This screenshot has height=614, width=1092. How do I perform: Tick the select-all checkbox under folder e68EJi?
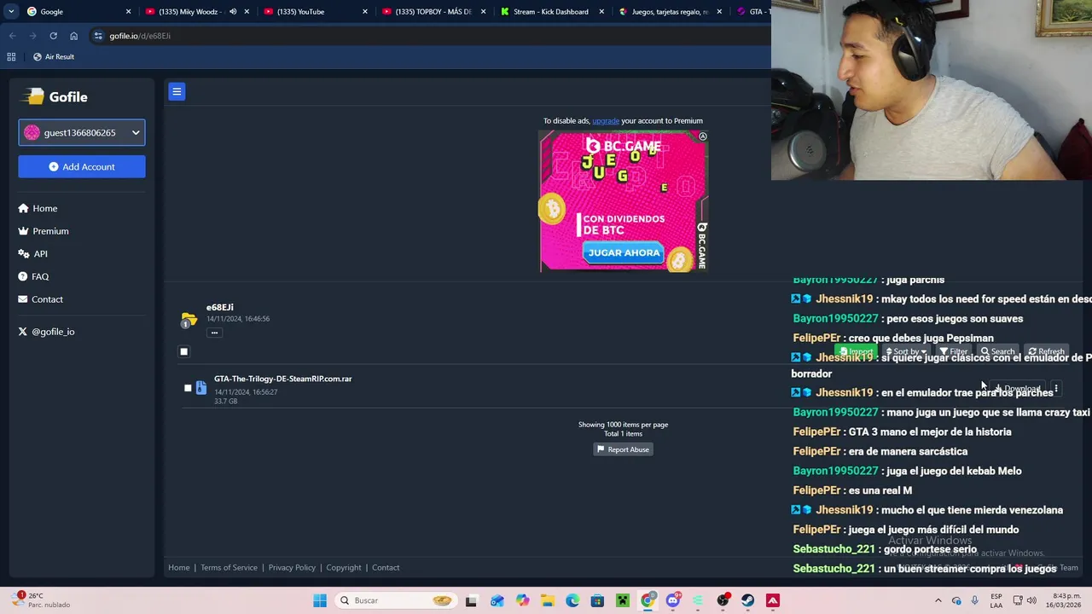(x=183, y=351)
